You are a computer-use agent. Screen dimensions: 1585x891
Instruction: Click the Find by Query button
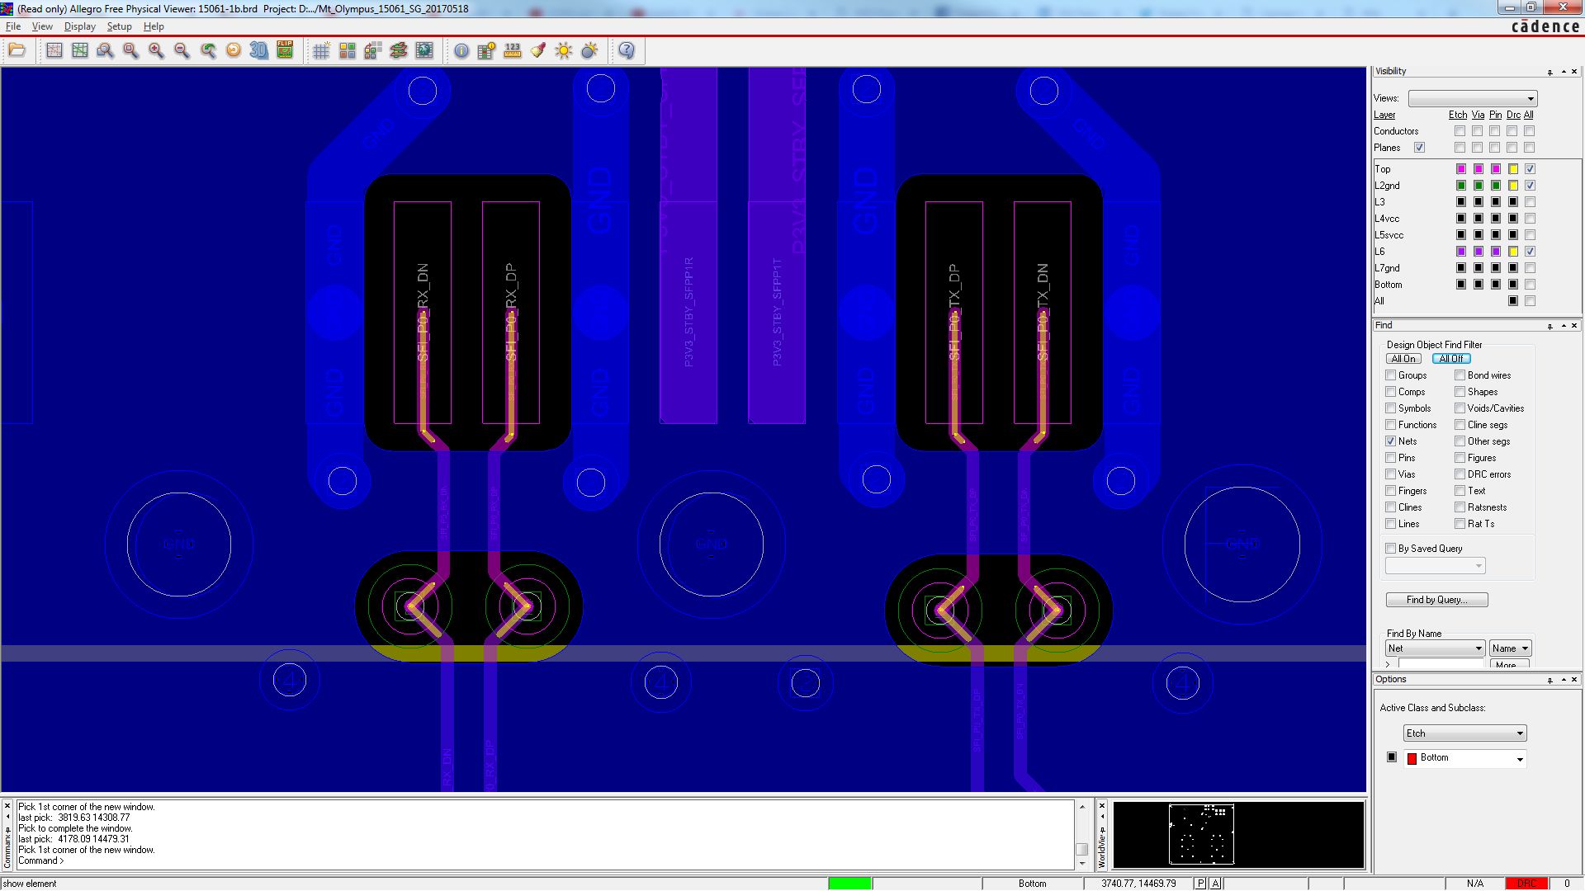(1436, 600)
